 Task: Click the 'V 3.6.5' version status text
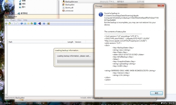point(83,98)
